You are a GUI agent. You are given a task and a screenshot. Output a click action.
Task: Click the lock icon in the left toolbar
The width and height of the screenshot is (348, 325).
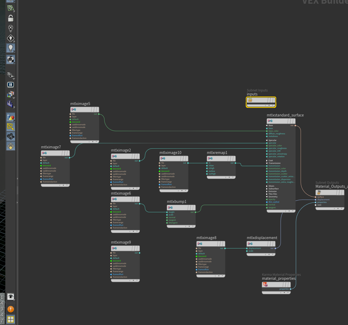pos(10,18)
